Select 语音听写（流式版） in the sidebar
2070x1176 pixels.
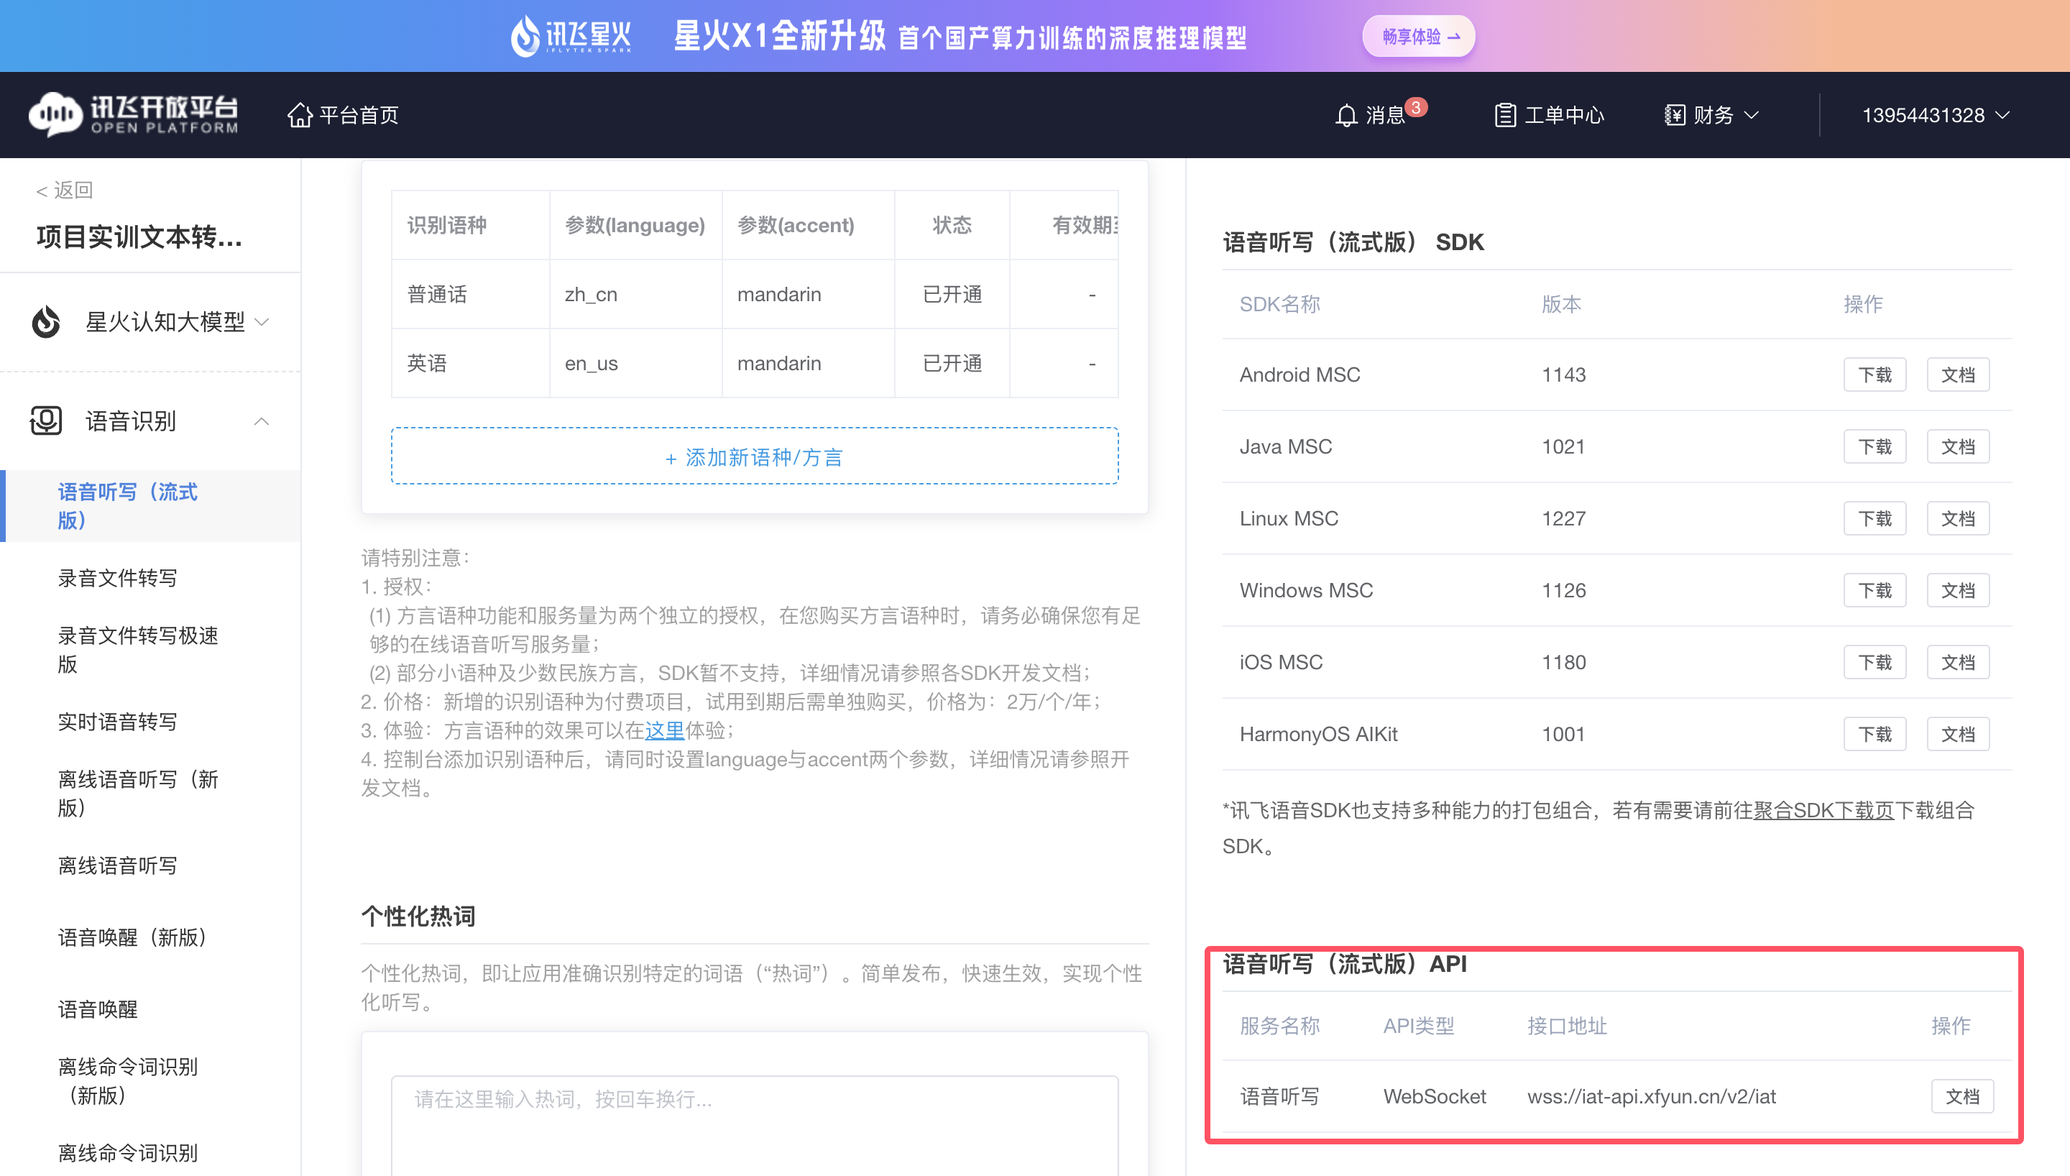coord(150,505)
